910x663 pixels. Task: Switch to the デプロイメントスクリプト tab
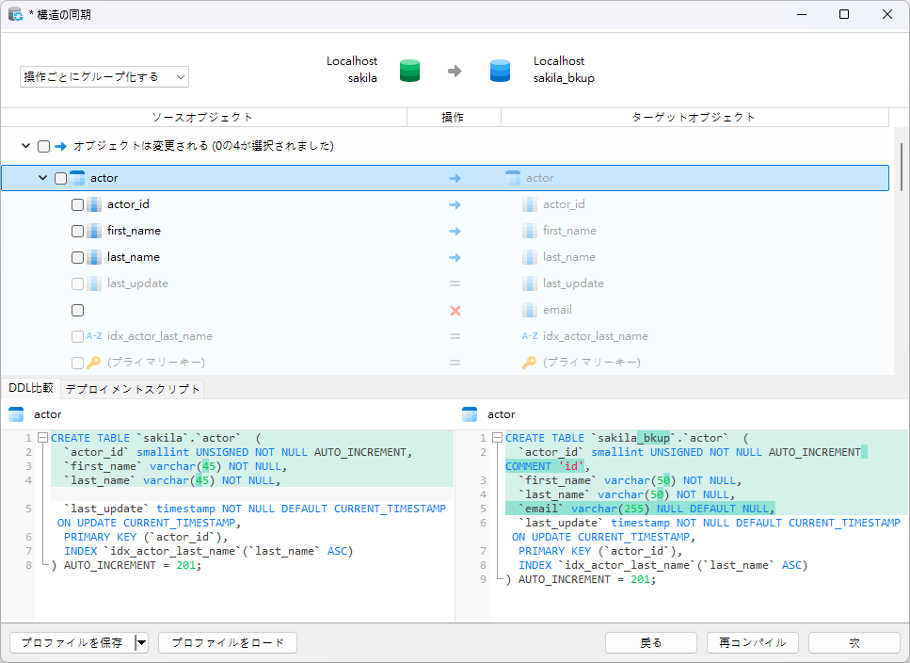click(133, 389)
